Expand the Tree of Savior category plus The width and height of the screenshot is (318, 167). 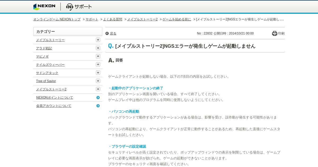point(98,81)
